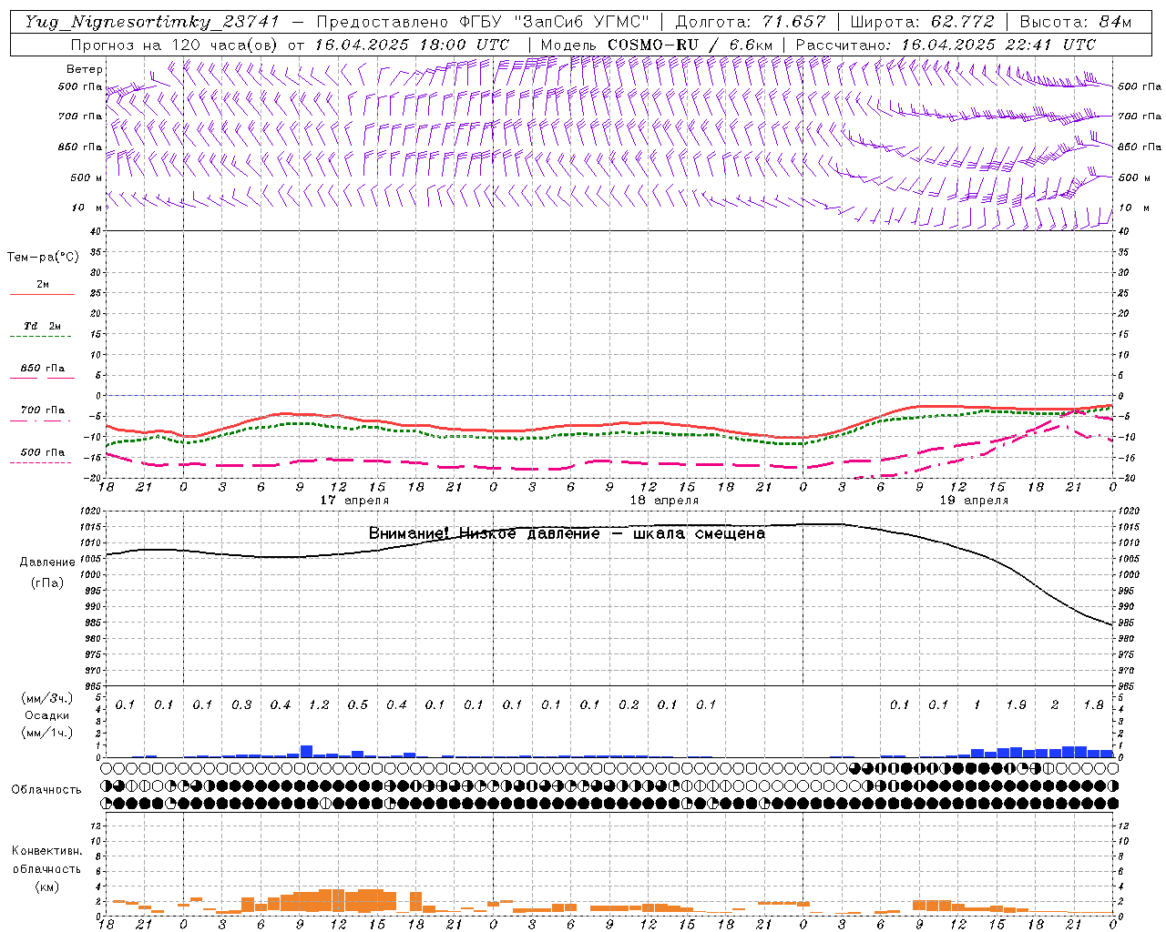Click the line sample under the 700 гПа temperature legend
This screenshot has height=932, width=1166.
click(41, 421)
